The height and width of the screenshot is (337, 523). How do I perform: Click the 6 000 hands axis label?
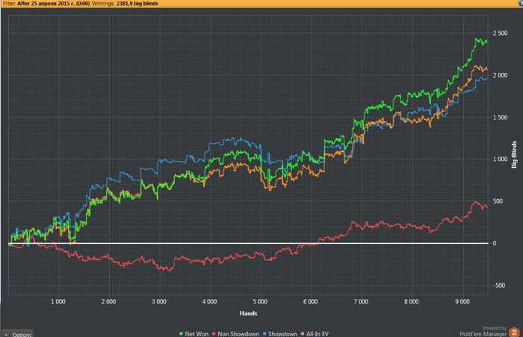[311, 302]
